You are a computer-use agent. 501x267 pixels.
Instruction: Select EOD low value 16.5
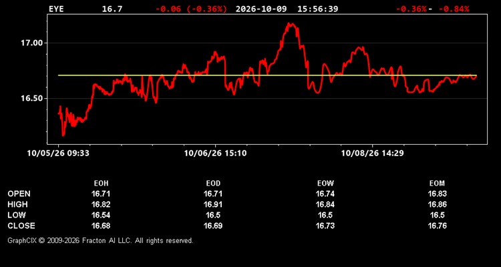click(213, 215)
